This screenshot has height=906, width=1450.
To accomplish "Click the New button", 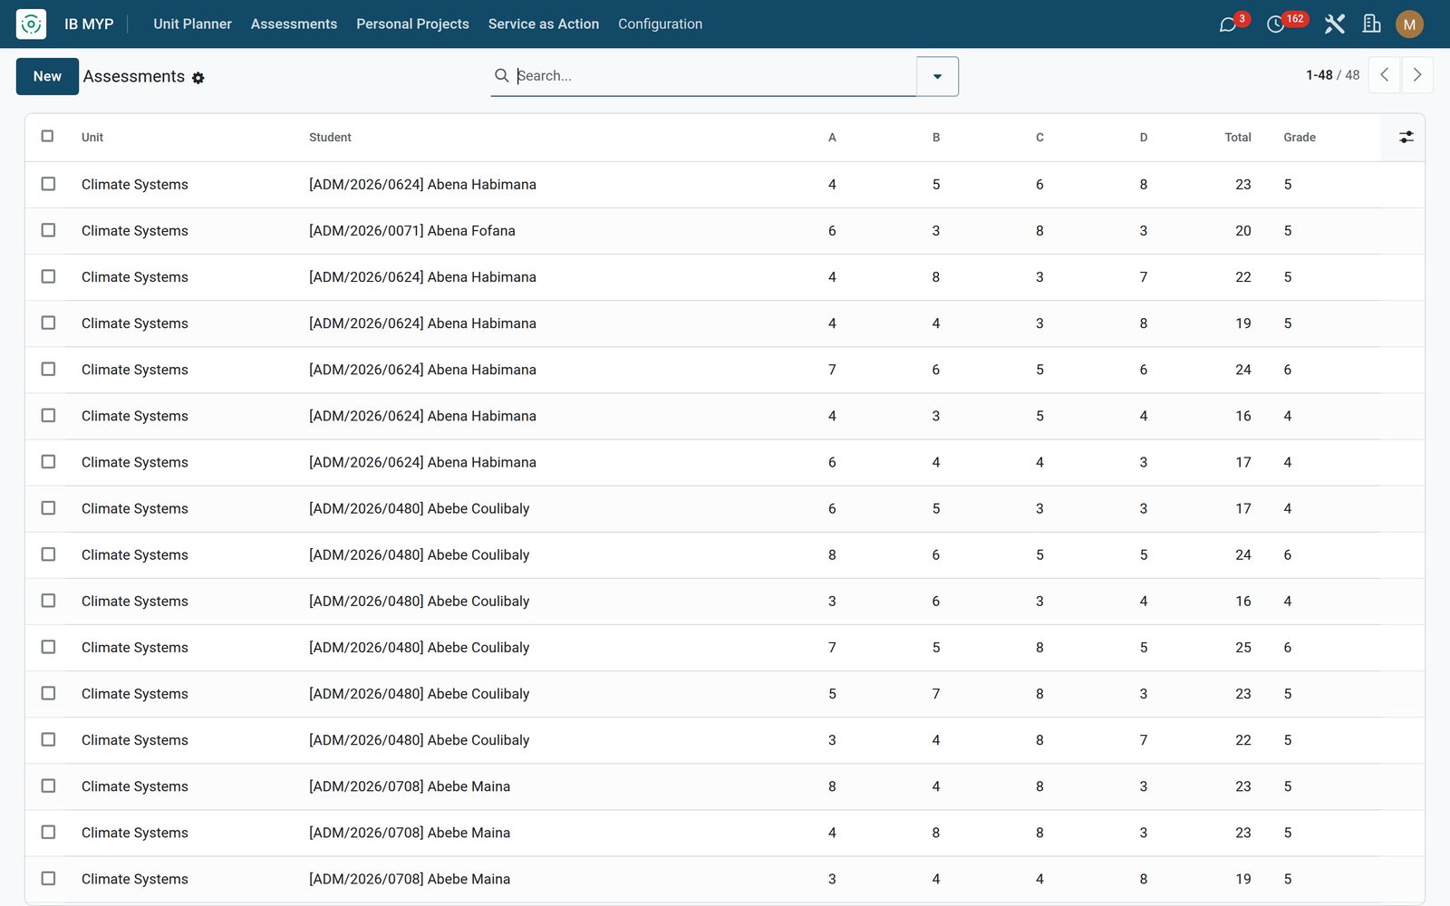I will pyautogui.click(x=47, y=76).
